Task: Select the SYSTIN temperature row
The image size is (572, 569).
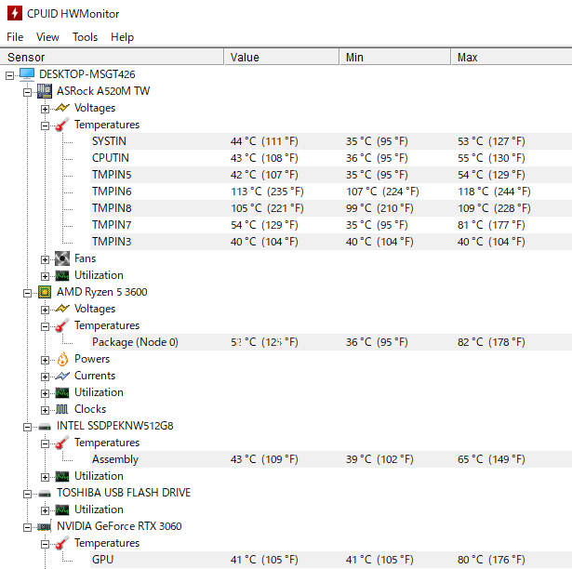Action: [x=331, y=141]
